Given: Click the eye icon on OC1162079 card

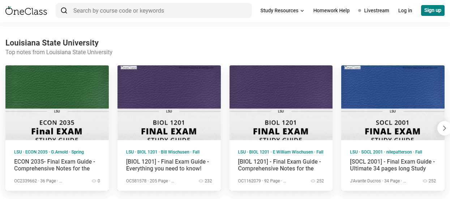Looking at the screenshot, I should pyautogui.click(x=313, y=181).
